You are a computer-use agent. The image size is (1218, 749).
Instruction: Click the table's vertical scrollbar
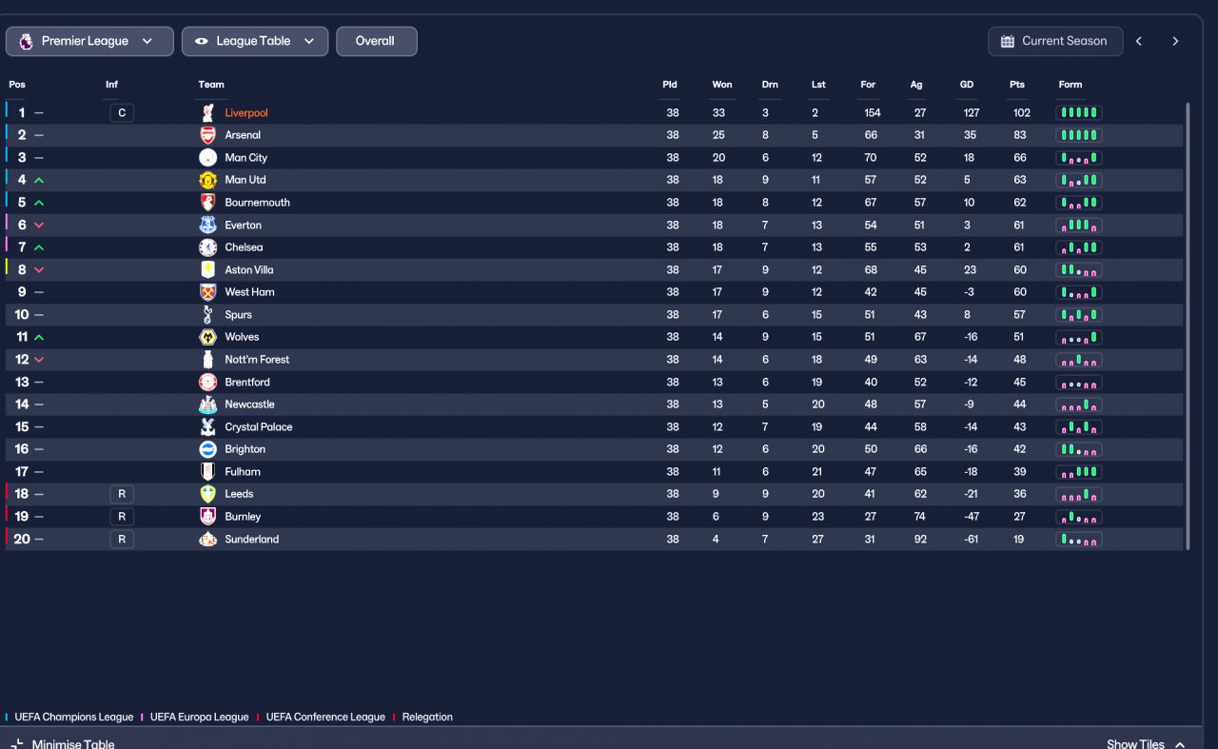[x=1188, y=325]
